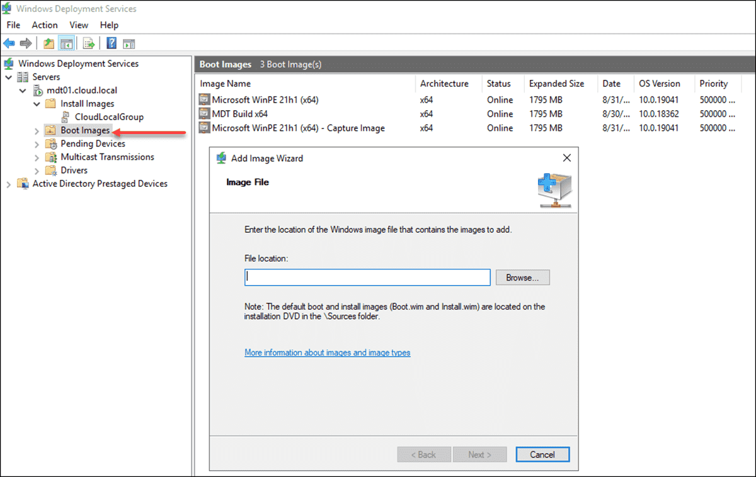The image size is (756, 477).
Task: Click the Browse... button
Action: 522,278
